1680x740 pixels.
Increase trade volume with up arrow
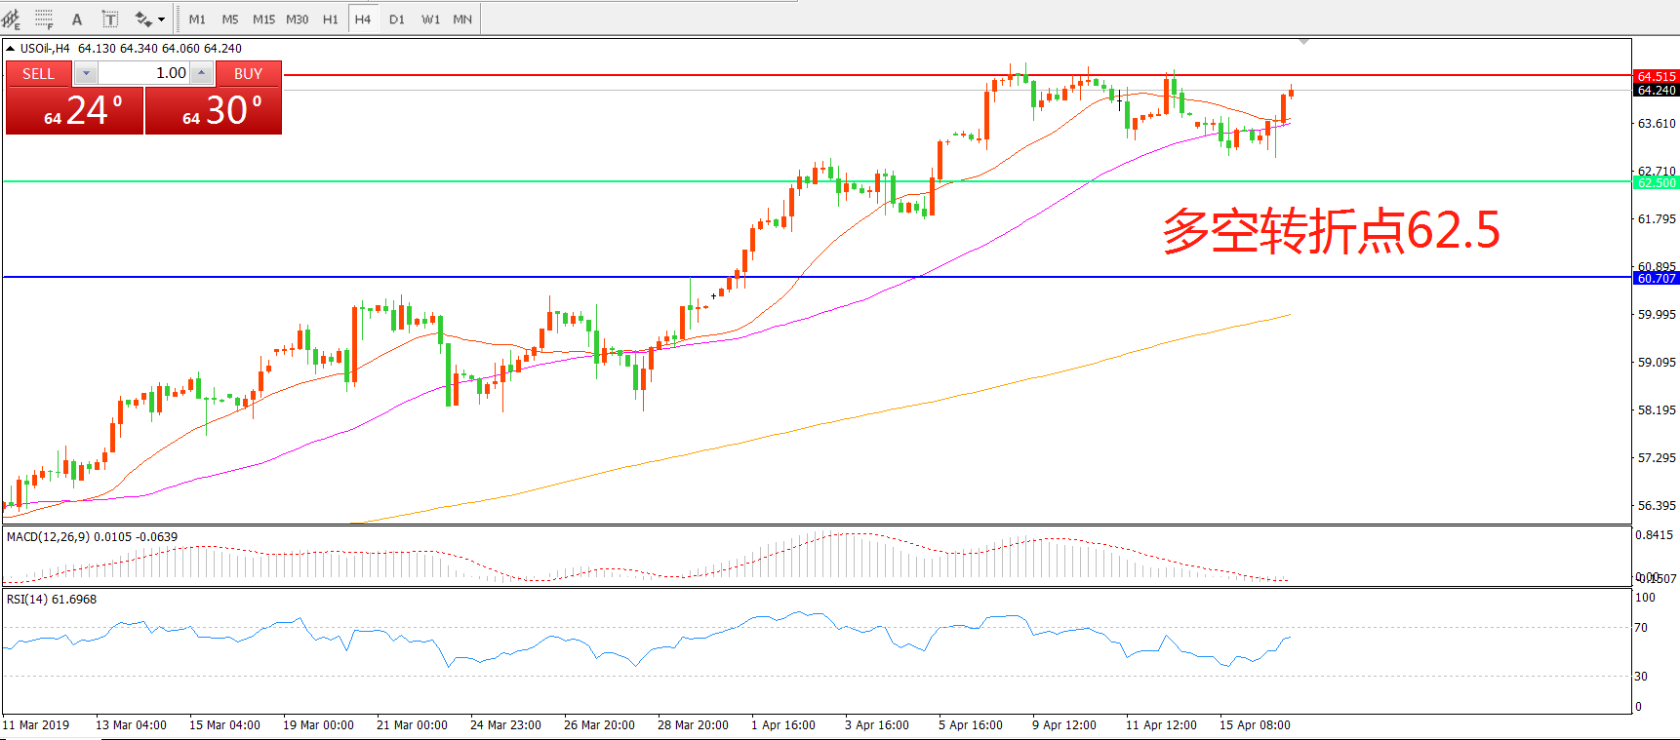(201, 73)
